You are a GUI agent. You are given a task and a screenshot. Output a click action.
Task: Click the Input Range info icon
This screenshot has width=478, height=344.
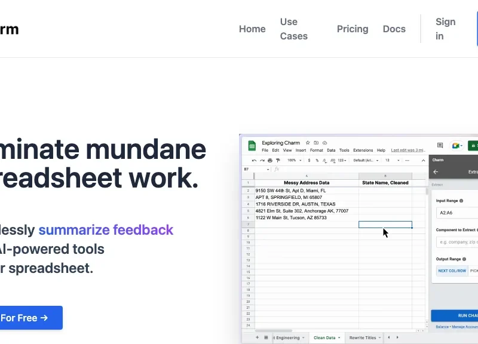point(461,201)
